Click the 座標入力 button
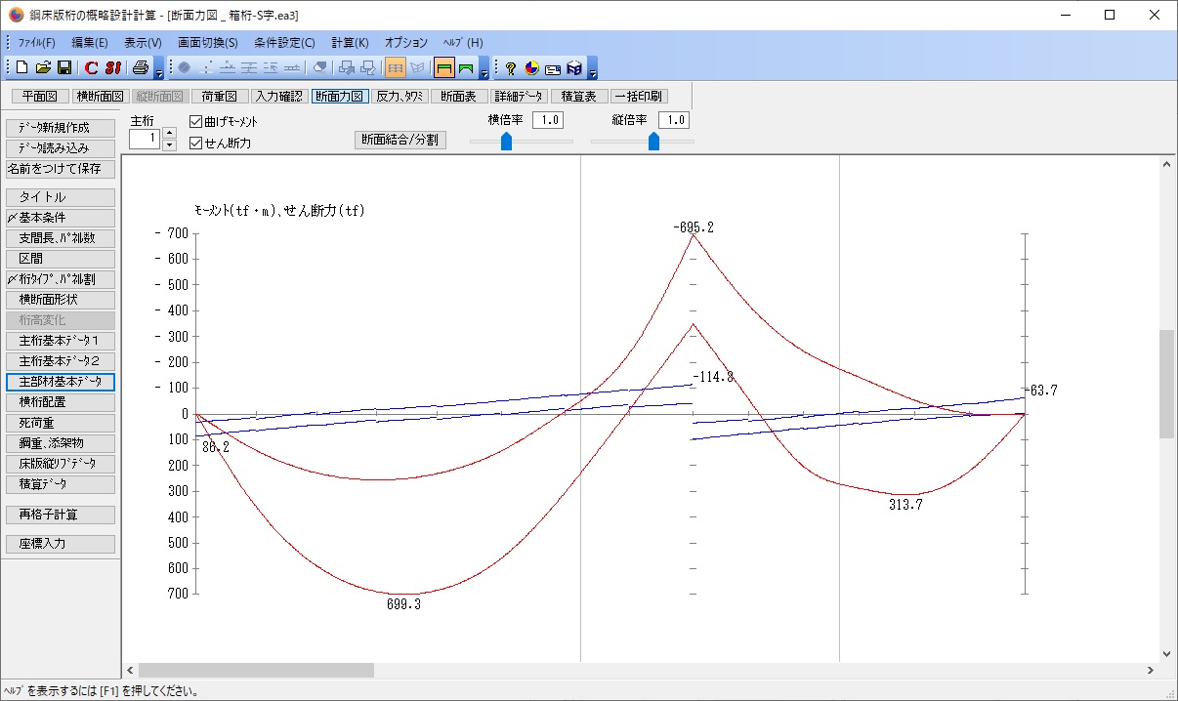This screenshot has height=701, width=1178. (x=61, y=544)
